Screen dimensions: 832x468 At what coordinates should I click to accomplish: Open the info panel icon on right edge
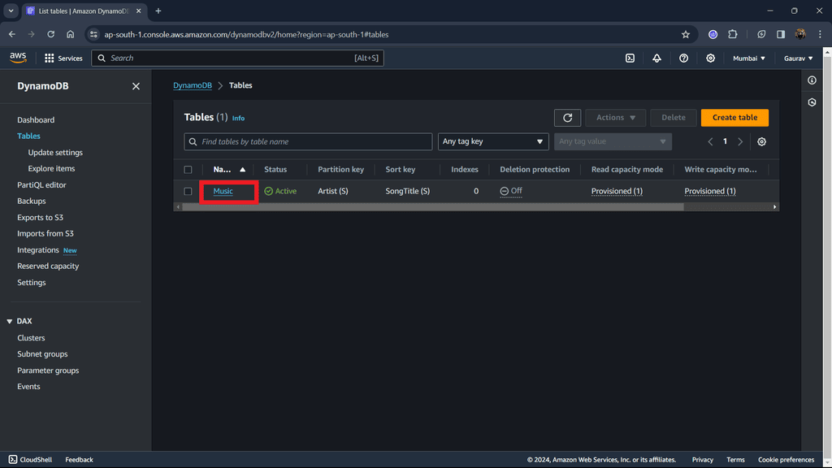(812, 80)
